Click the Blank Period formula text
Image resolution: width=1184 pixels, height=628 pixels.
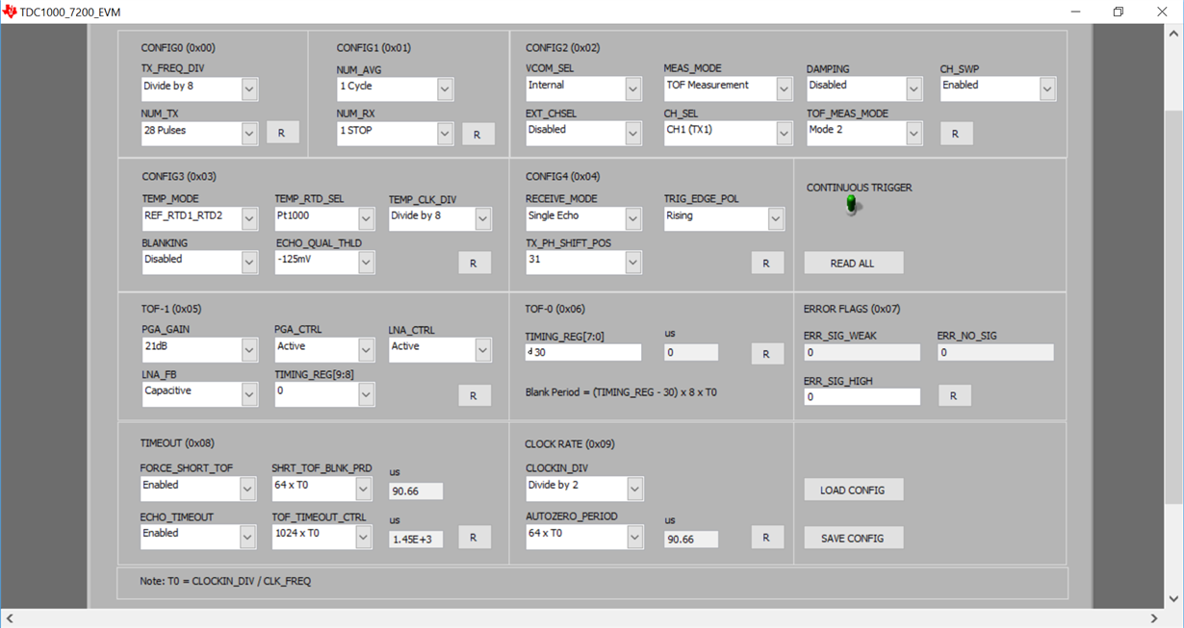pos(621,392)
